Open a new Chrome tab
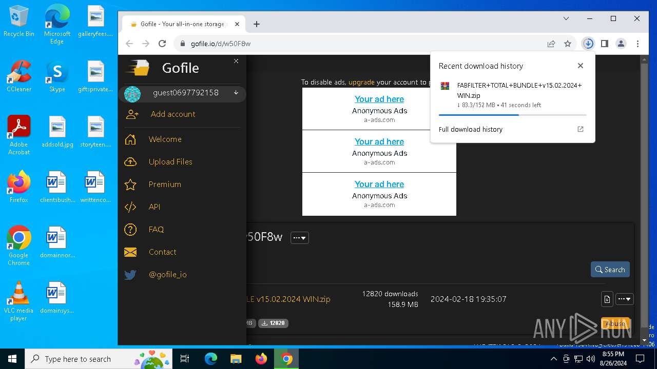Screen dimensions: 657x369 coord(257,24)
